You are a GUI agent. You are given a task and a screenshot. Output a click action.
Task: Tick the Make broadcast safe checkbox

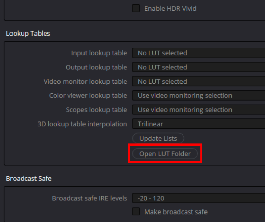[x=136, y=212]
